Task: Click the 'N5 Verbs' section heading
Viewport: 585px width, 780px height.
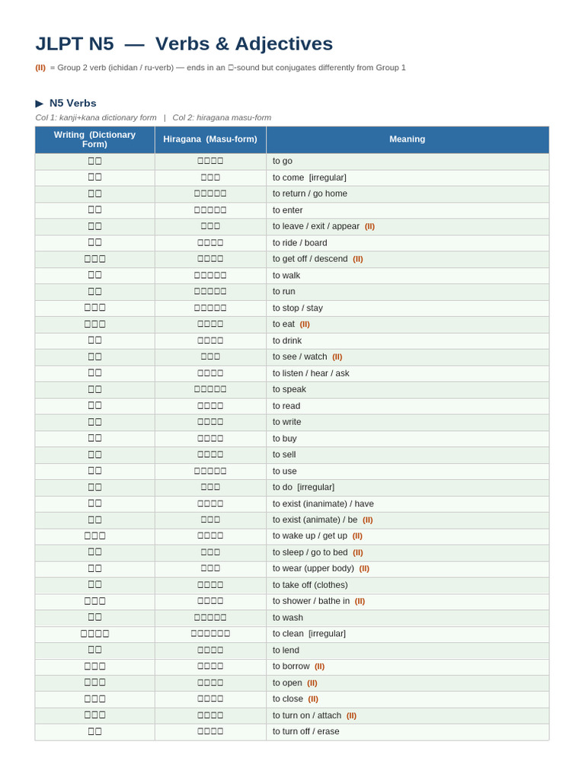Action: [72, 104]
